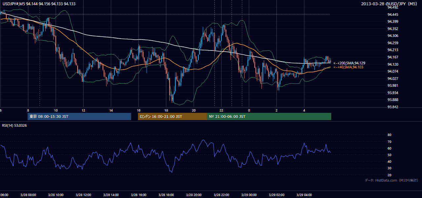This screenshot has height=198, width=422.
Task: Click bottom time label 3/29 02:00
Action: pyautogui.click(x=277, y=195)
